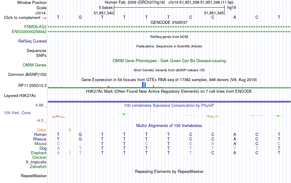Click H3K27Ac Mark ENCODE track title
291x183 pixels.
[x=169, y=91]
